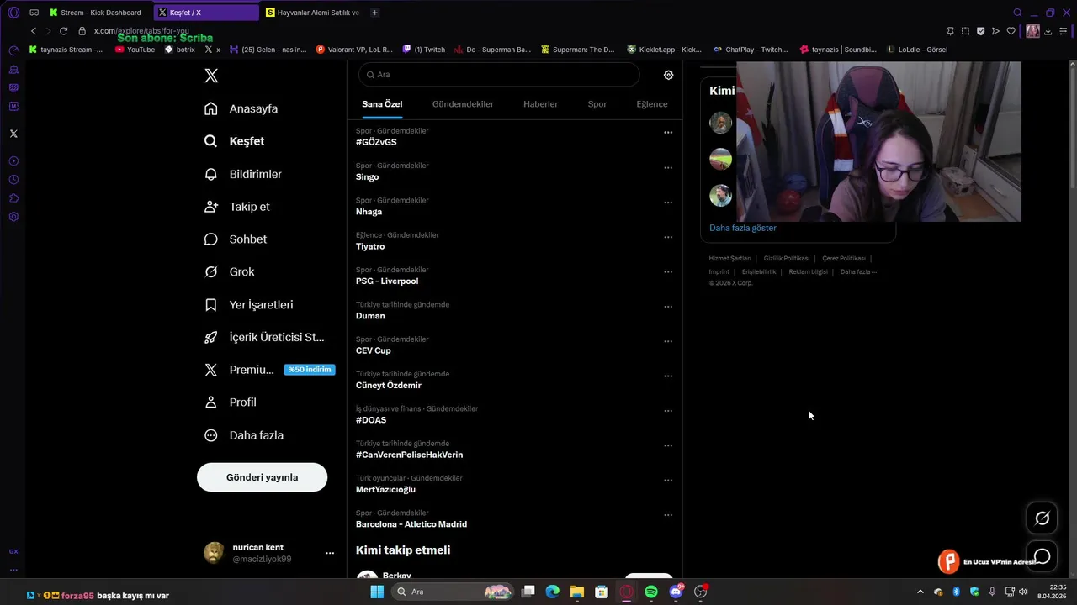Open browser downloads icon
The image size is (1077, 605).
1048,31
